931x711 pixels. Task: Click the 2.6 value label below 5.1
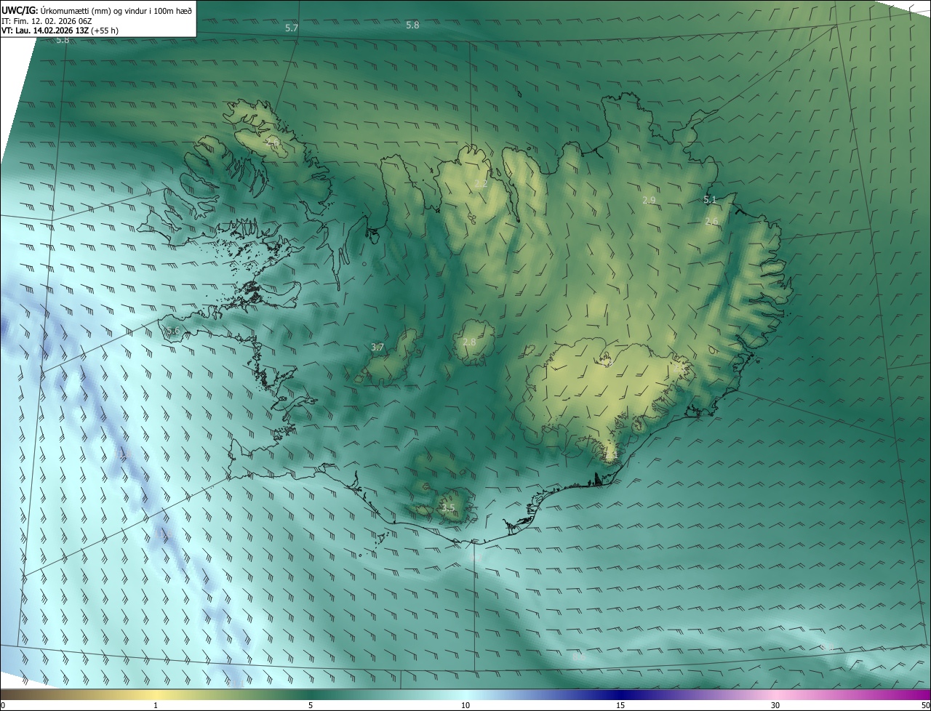point(711,221)
